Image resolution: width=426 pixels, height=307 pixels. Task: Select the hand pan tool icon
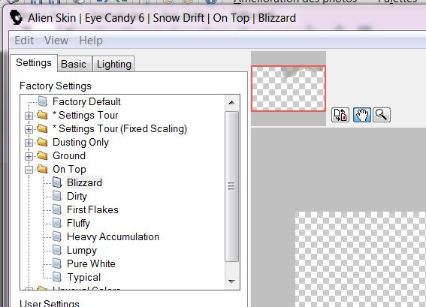(362, 115)
